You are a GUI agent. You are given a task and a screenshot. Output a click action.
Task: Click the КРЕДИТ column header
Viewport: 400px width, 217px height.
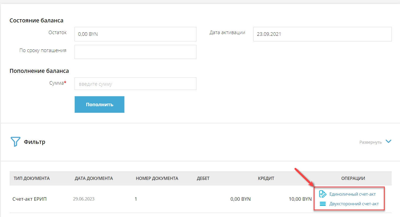(x=266, y=178)
